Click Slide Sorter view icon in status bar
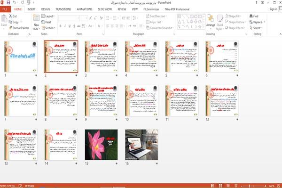Image resolution: width=282 pixels, height=188 pixels. 220,186
